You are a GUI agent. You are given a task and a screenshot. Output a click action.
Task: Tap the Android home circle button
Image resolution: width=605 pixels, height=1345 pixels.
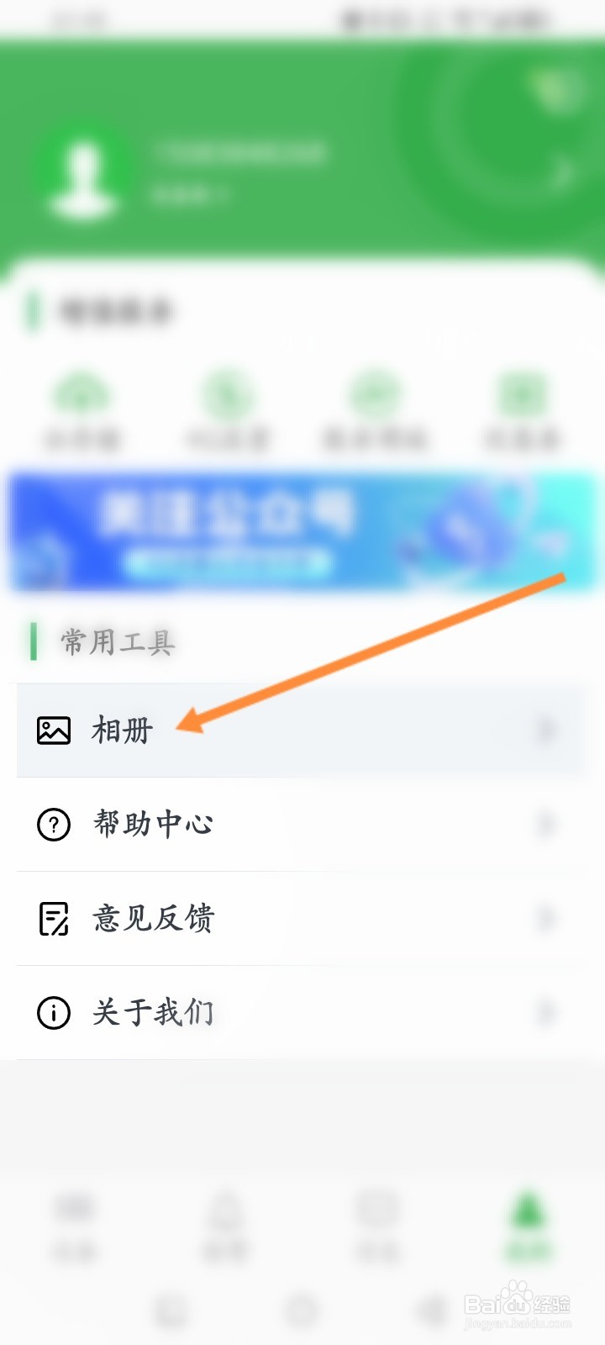point(302,1311)
